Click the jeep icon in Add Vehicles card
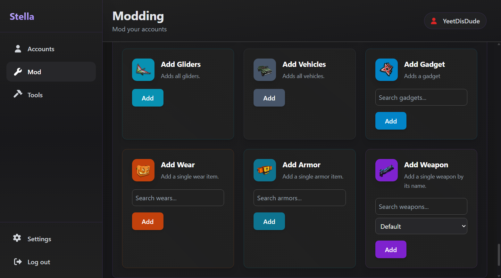This screenshot has height=278, width=501. [264, 70]
